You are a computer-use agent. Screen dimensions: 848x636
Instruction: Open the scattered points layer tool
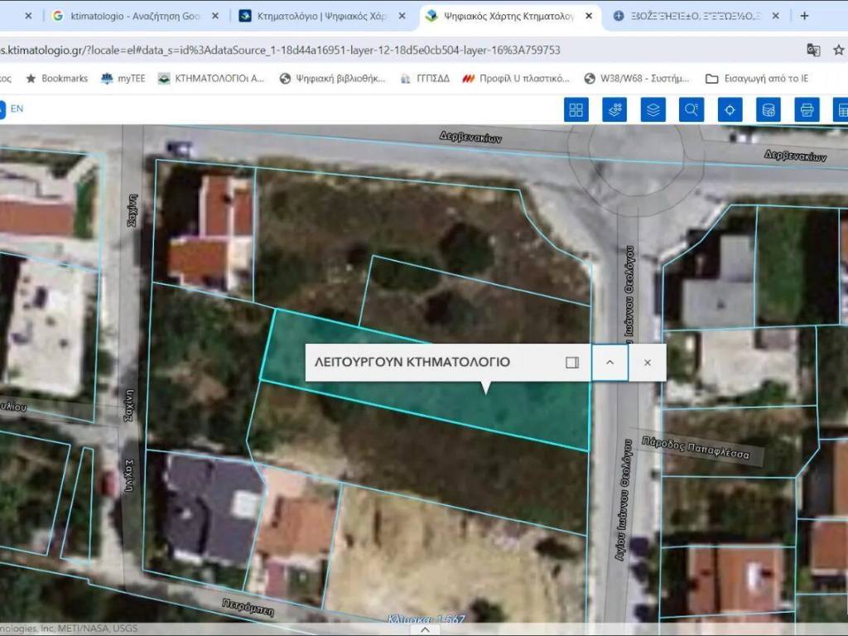tap(614, 109)
